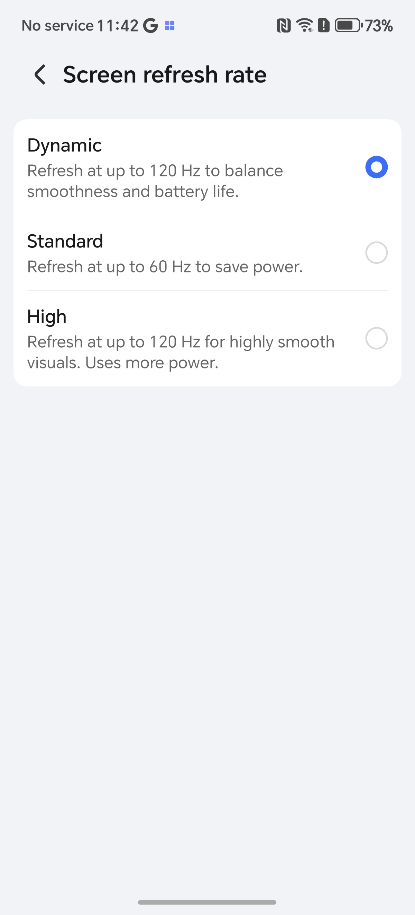Select the High radio button
Screen dimensions: 415x915
(376, 338)
